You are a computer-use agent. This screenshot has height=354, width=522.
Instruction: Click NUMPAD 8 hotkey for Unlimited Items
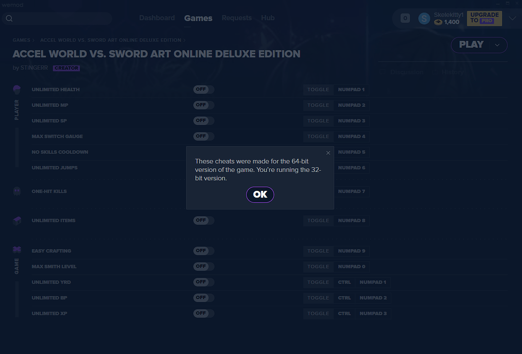tap(352, 221)
